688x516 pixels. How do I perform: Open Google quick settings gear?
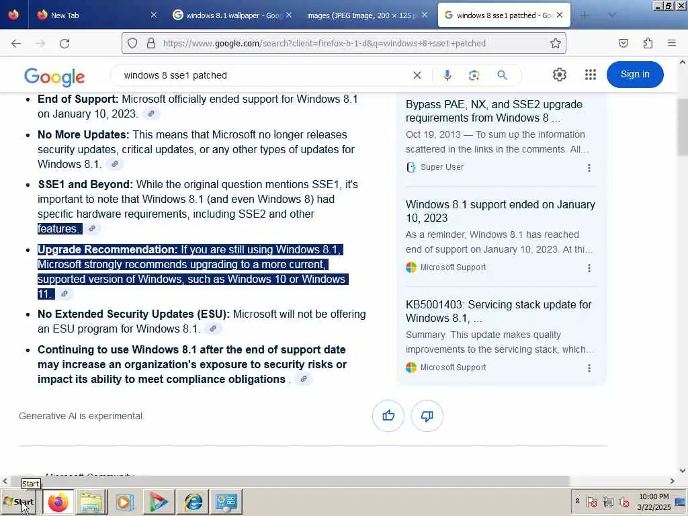click(560, 75)
